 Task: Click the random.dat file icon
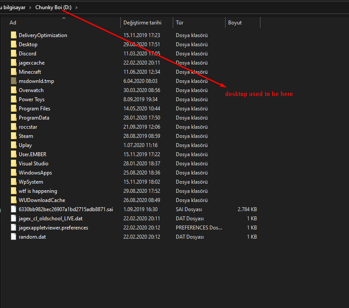14,237
